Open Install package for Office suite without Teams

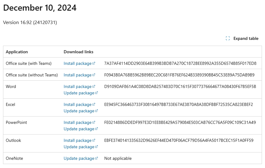(x=77, y=75)
